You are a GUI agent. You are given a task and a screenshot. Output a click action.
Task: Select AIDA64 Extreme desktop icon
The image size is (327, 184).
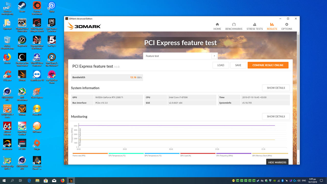(7, 128)
